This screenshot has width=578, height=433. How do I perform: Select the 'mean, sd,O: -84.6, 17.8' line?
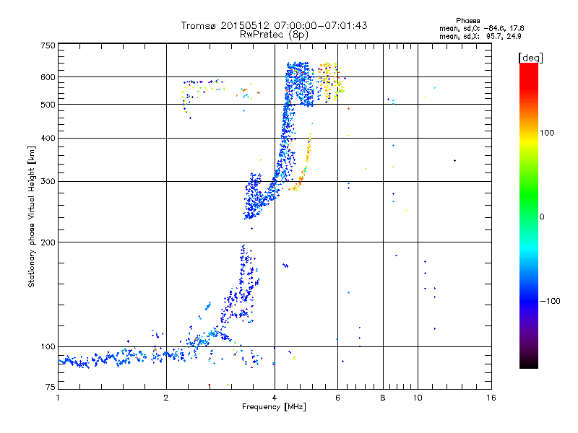481,28
